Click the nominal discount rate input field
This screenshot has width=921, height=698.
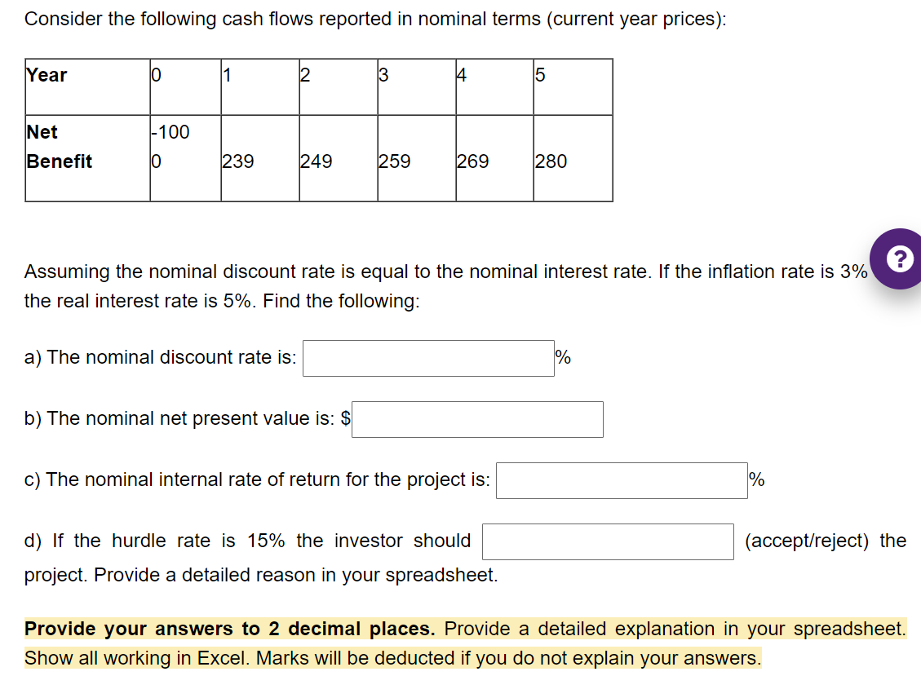(427, 357)
